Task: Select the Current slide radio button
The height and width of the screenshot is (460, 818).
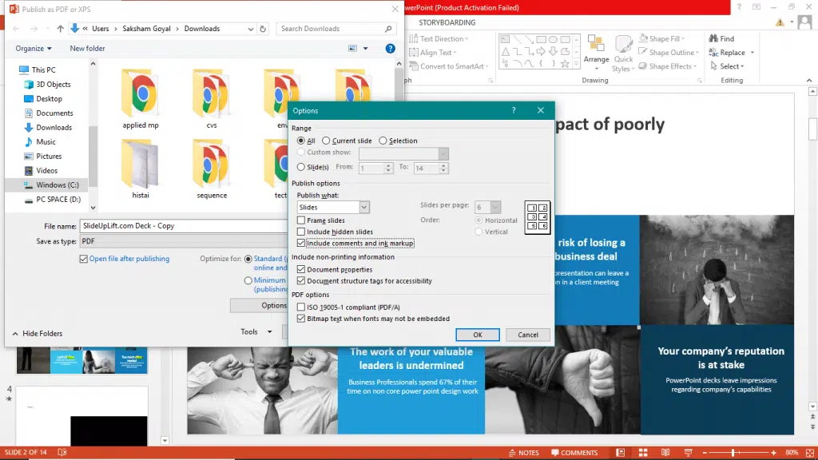Action: coord(327,141)
